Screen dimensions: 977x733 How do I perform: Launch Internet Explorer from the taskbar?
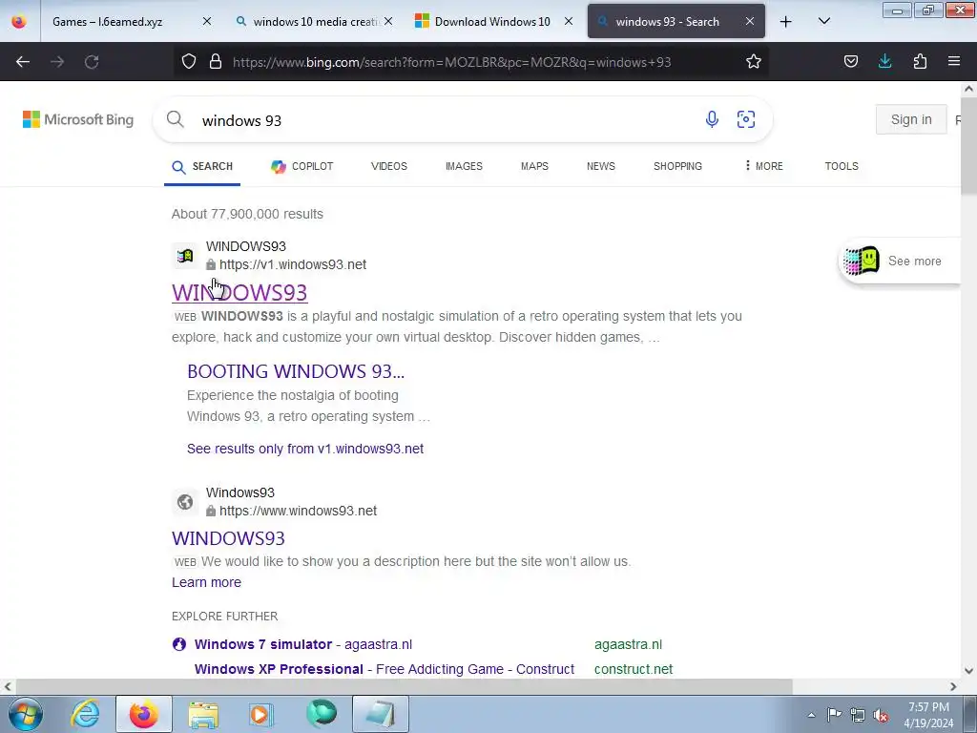85,714
